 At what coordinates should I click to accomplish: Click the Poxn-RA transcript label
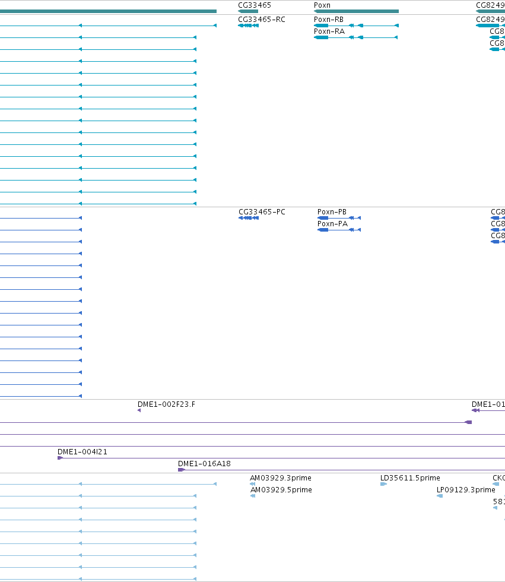pyautogui.click(x=329, y=31)
